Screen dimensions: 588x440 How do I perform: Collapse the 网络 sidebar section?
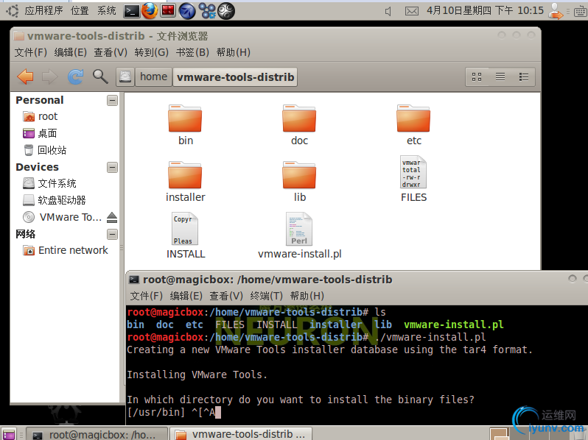[112, 234]
